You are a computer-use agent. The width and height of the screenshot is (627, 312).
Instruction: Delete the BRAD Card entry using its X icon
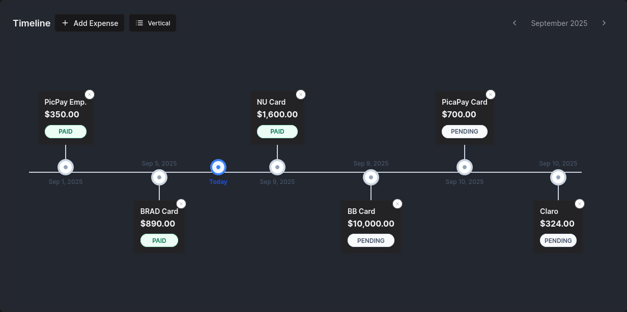181,203
